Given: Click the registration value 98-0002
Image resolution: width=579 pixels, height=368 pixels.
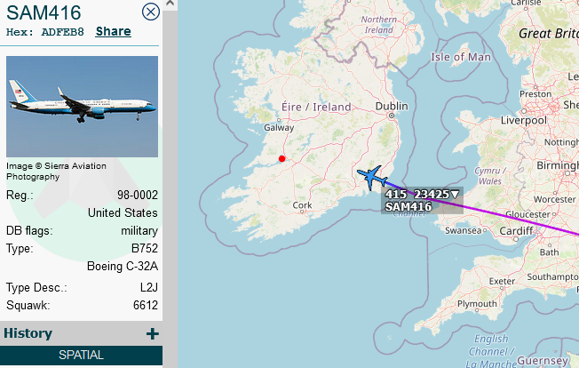Looking at the screenshot, I should 138,195.
